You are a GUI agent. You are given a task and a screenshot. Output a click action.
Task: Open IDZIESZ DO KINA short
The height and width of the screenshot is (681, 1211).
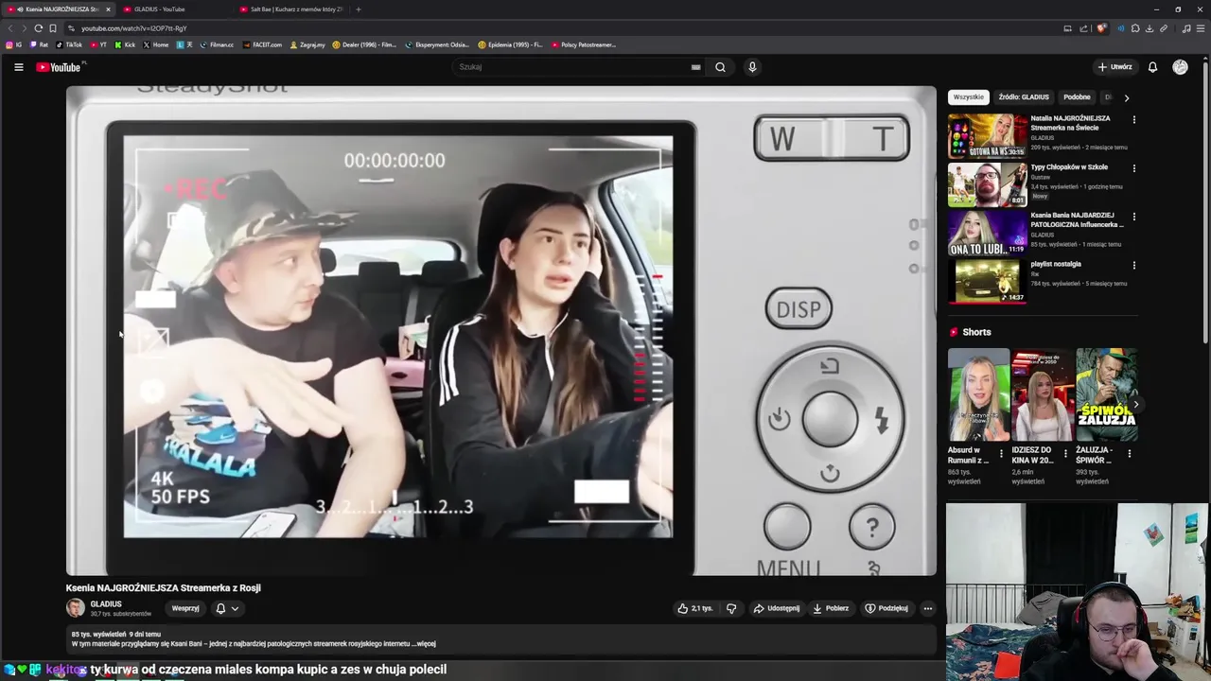[1043, 395]
